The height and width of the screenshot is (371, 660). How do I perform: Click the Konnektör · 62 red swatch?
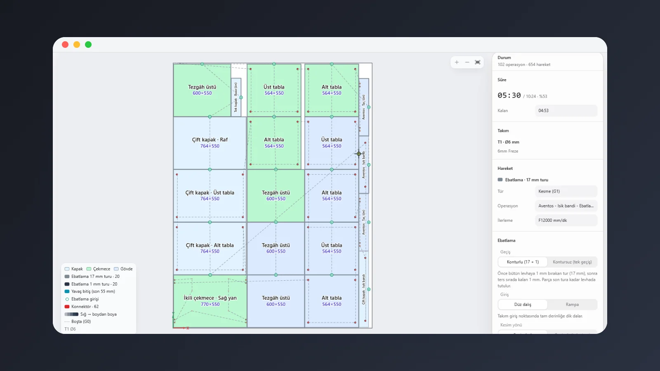coord(67,307)
